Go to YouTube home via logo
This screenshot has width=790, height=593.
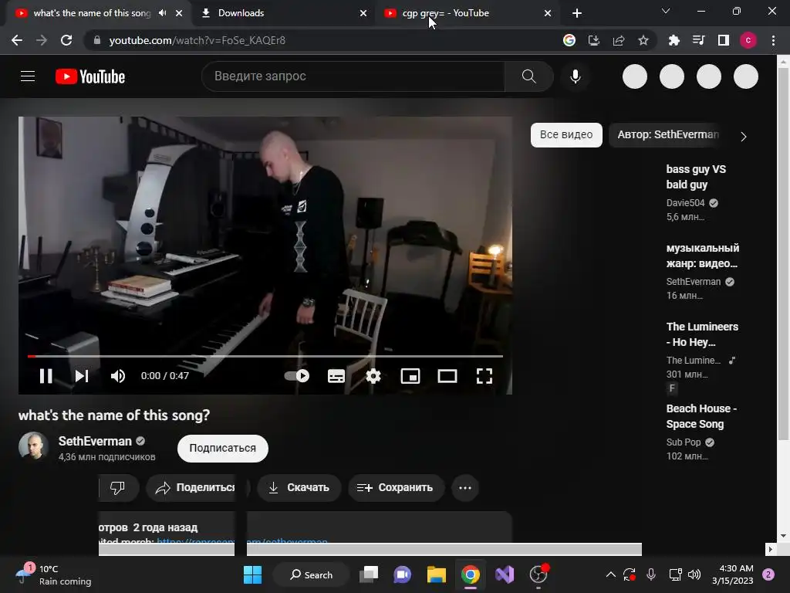pyautogui.click(x=90, y=76)
